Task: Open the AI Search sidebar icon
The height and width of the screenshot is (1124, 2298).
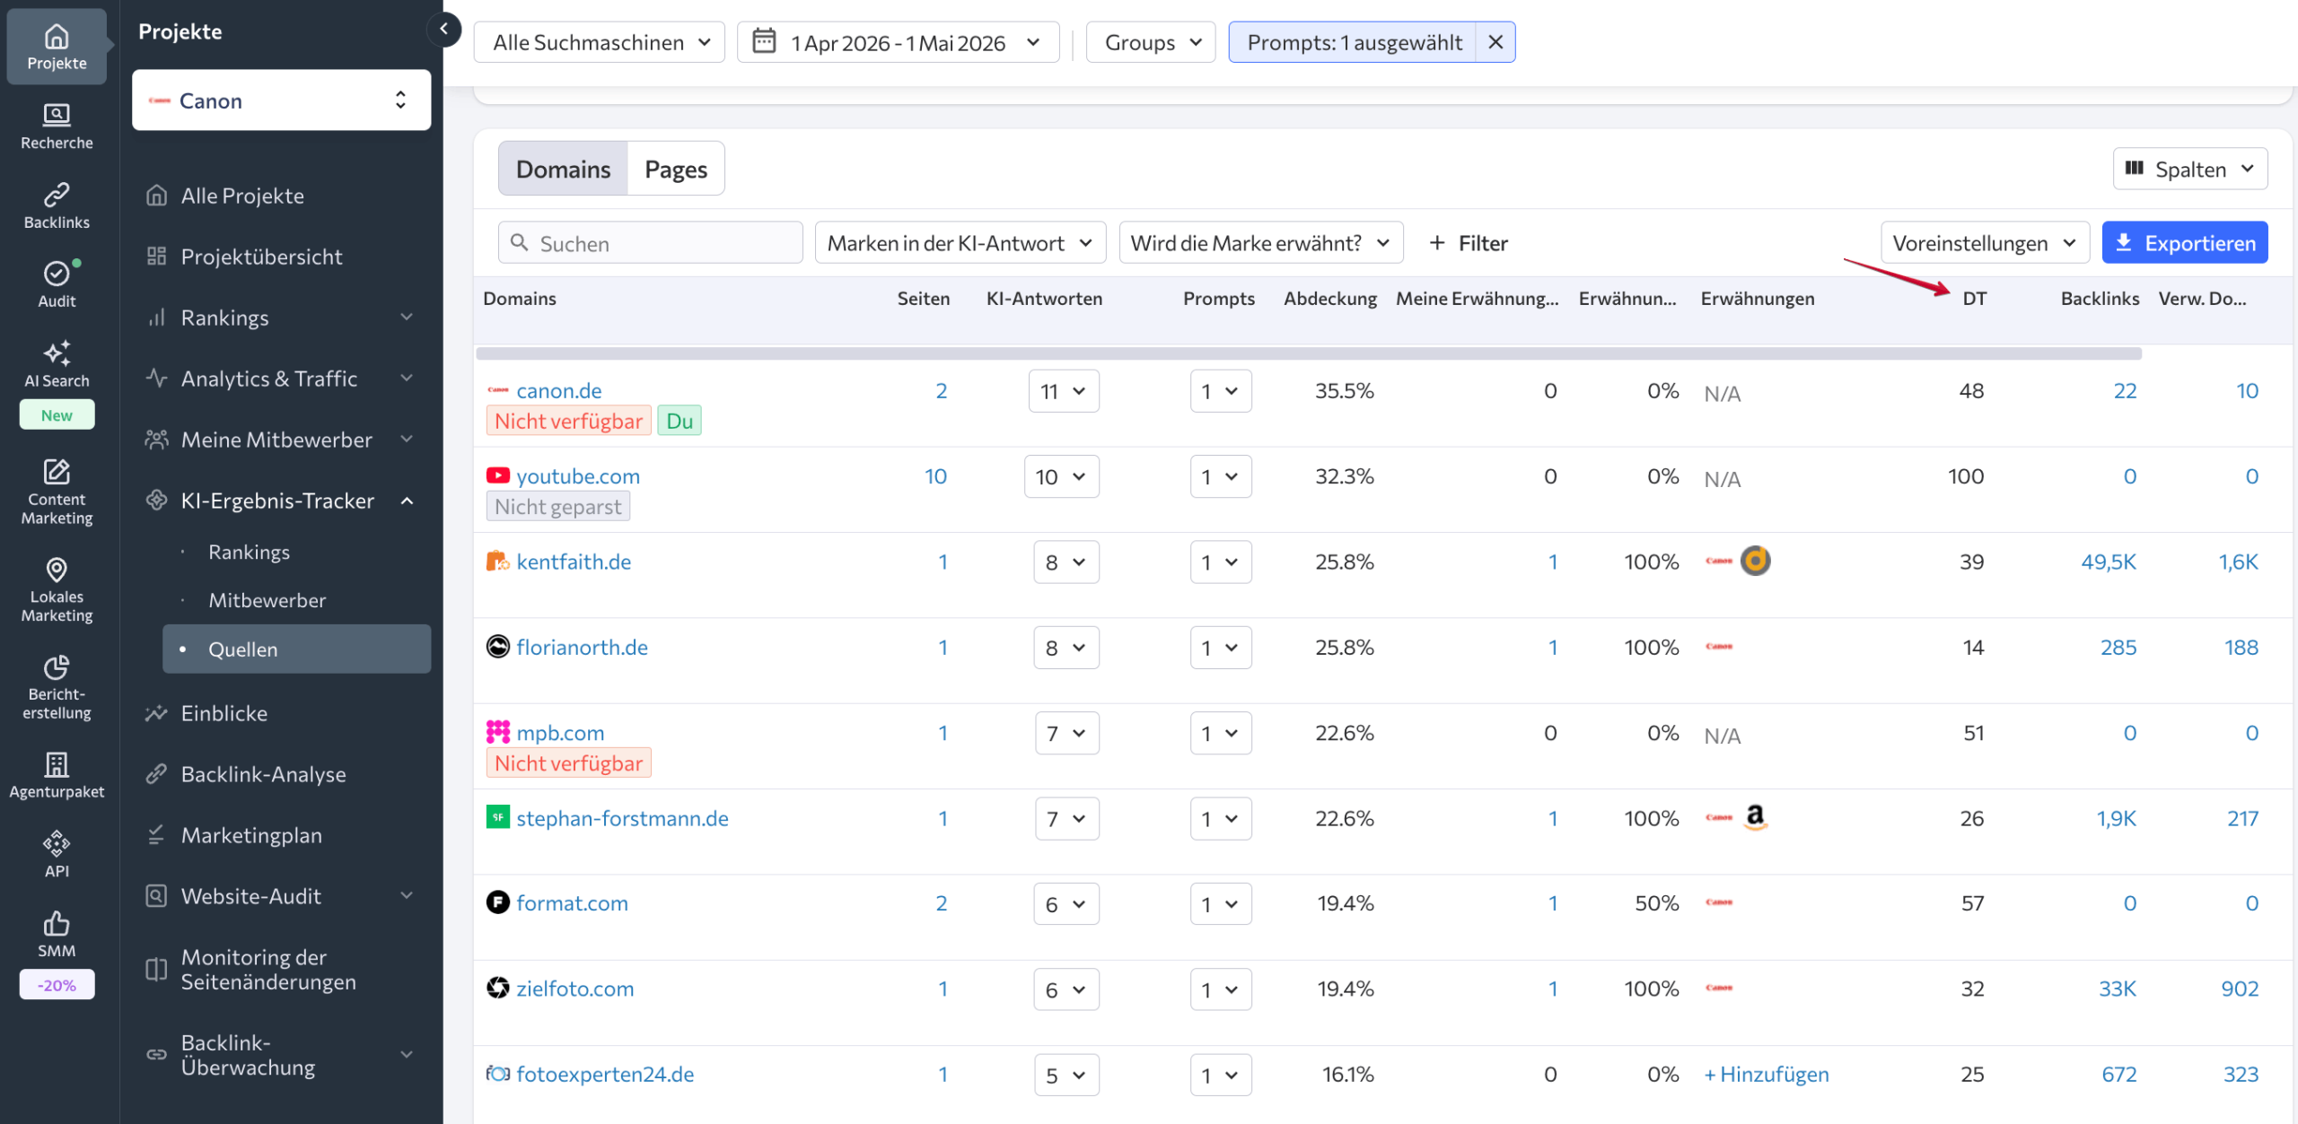Action: pyautogui.click(x=57, y=364)
